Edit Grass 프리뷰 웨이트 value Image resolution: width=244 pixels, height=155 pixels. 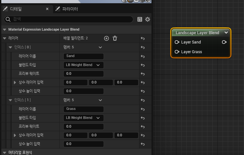click(x=83, y=127)
